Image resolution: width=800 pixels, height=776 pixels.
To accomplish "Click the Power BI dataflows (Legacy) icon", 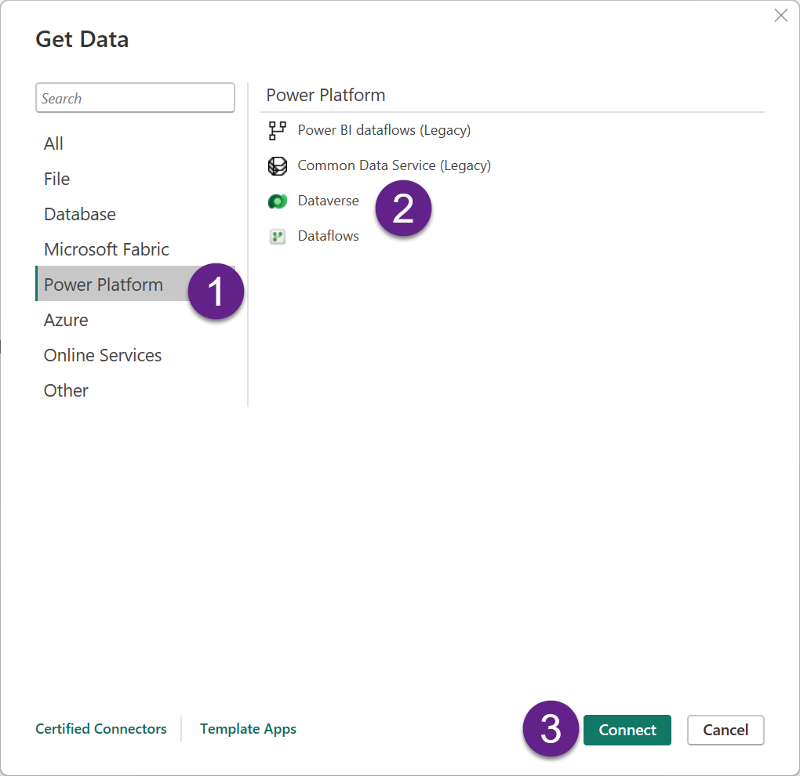I will (277, 131).
